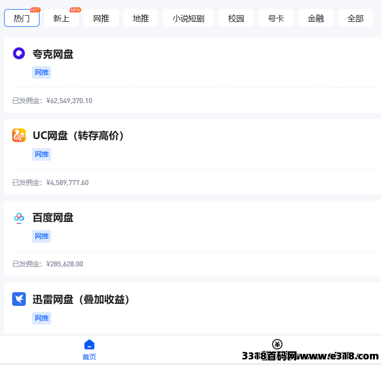This screenshot has height=365, width=381.
Task: Open the Xunlei drive blue bird icon
Action: tap(19, 299)
